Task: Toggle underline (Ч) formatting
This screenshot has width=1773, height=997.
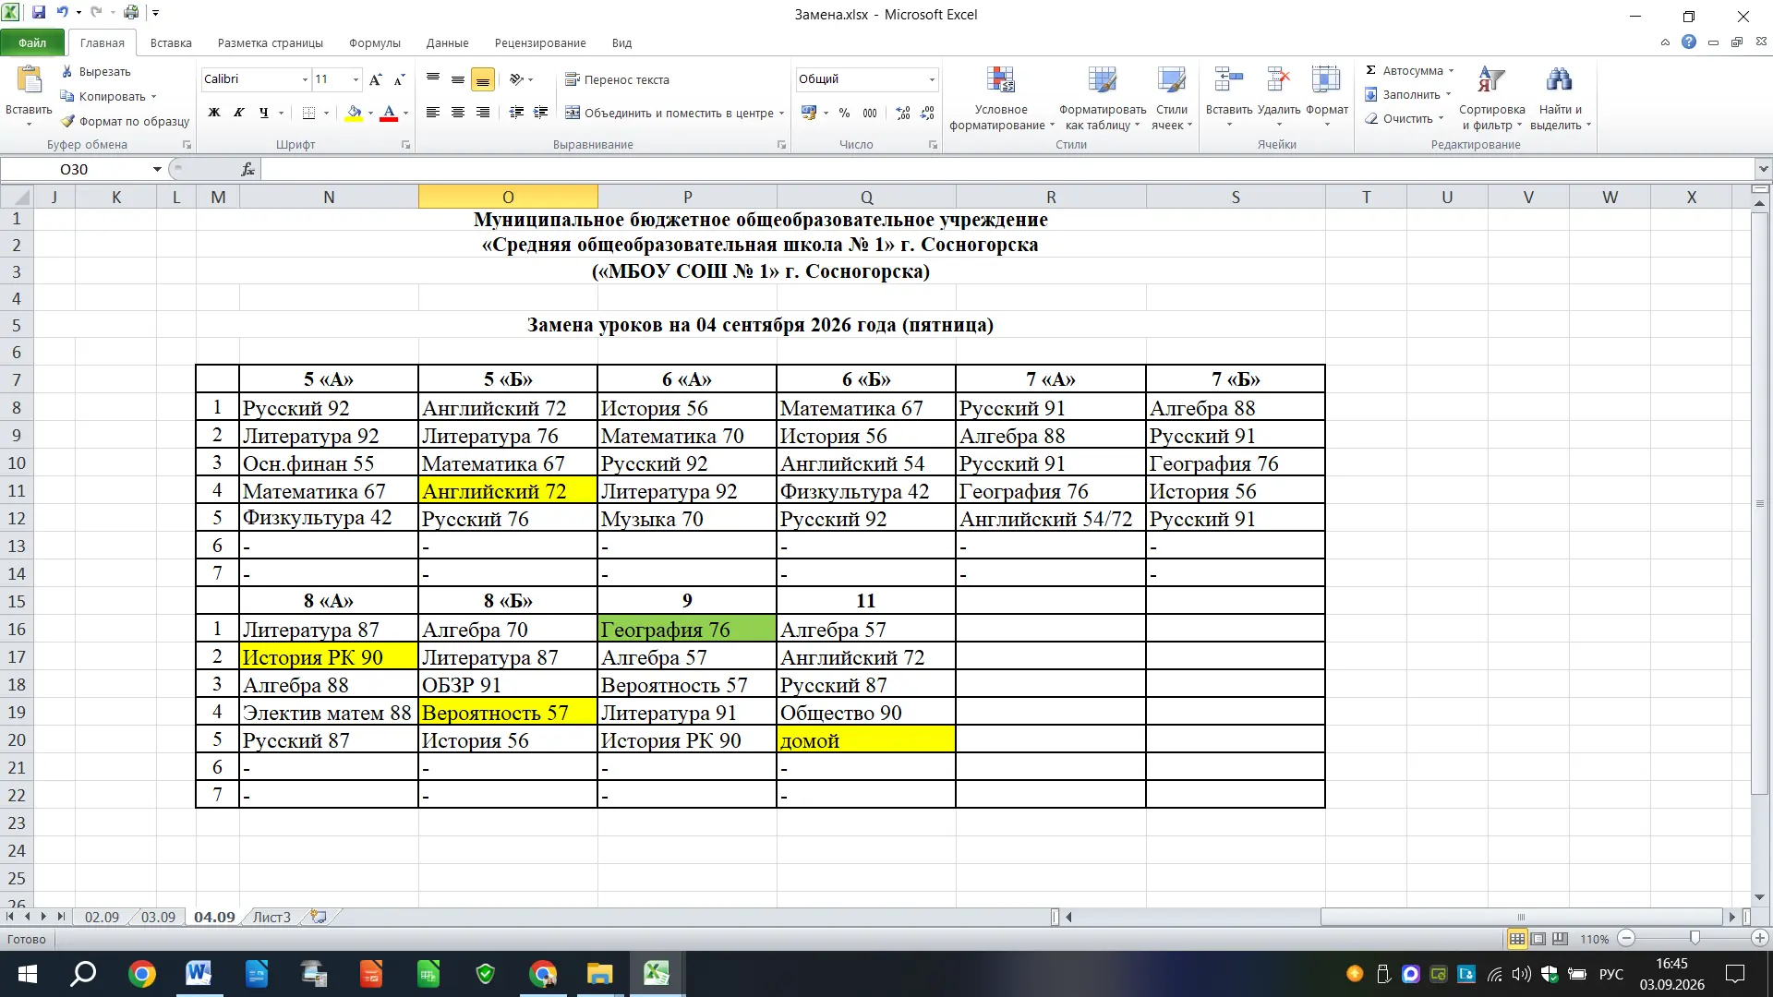Action: 264,113
